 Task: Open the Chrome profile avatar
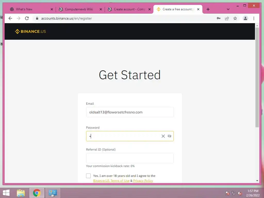point(245,18)
